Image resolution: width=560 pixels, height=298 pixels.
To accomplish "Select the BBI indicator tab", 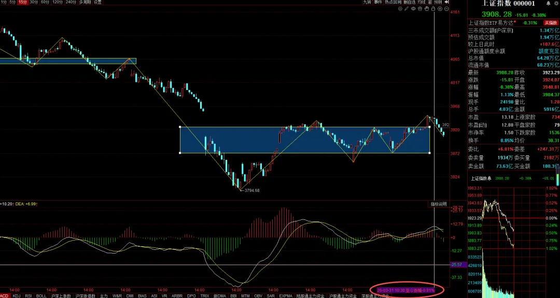I will (233, 295).
